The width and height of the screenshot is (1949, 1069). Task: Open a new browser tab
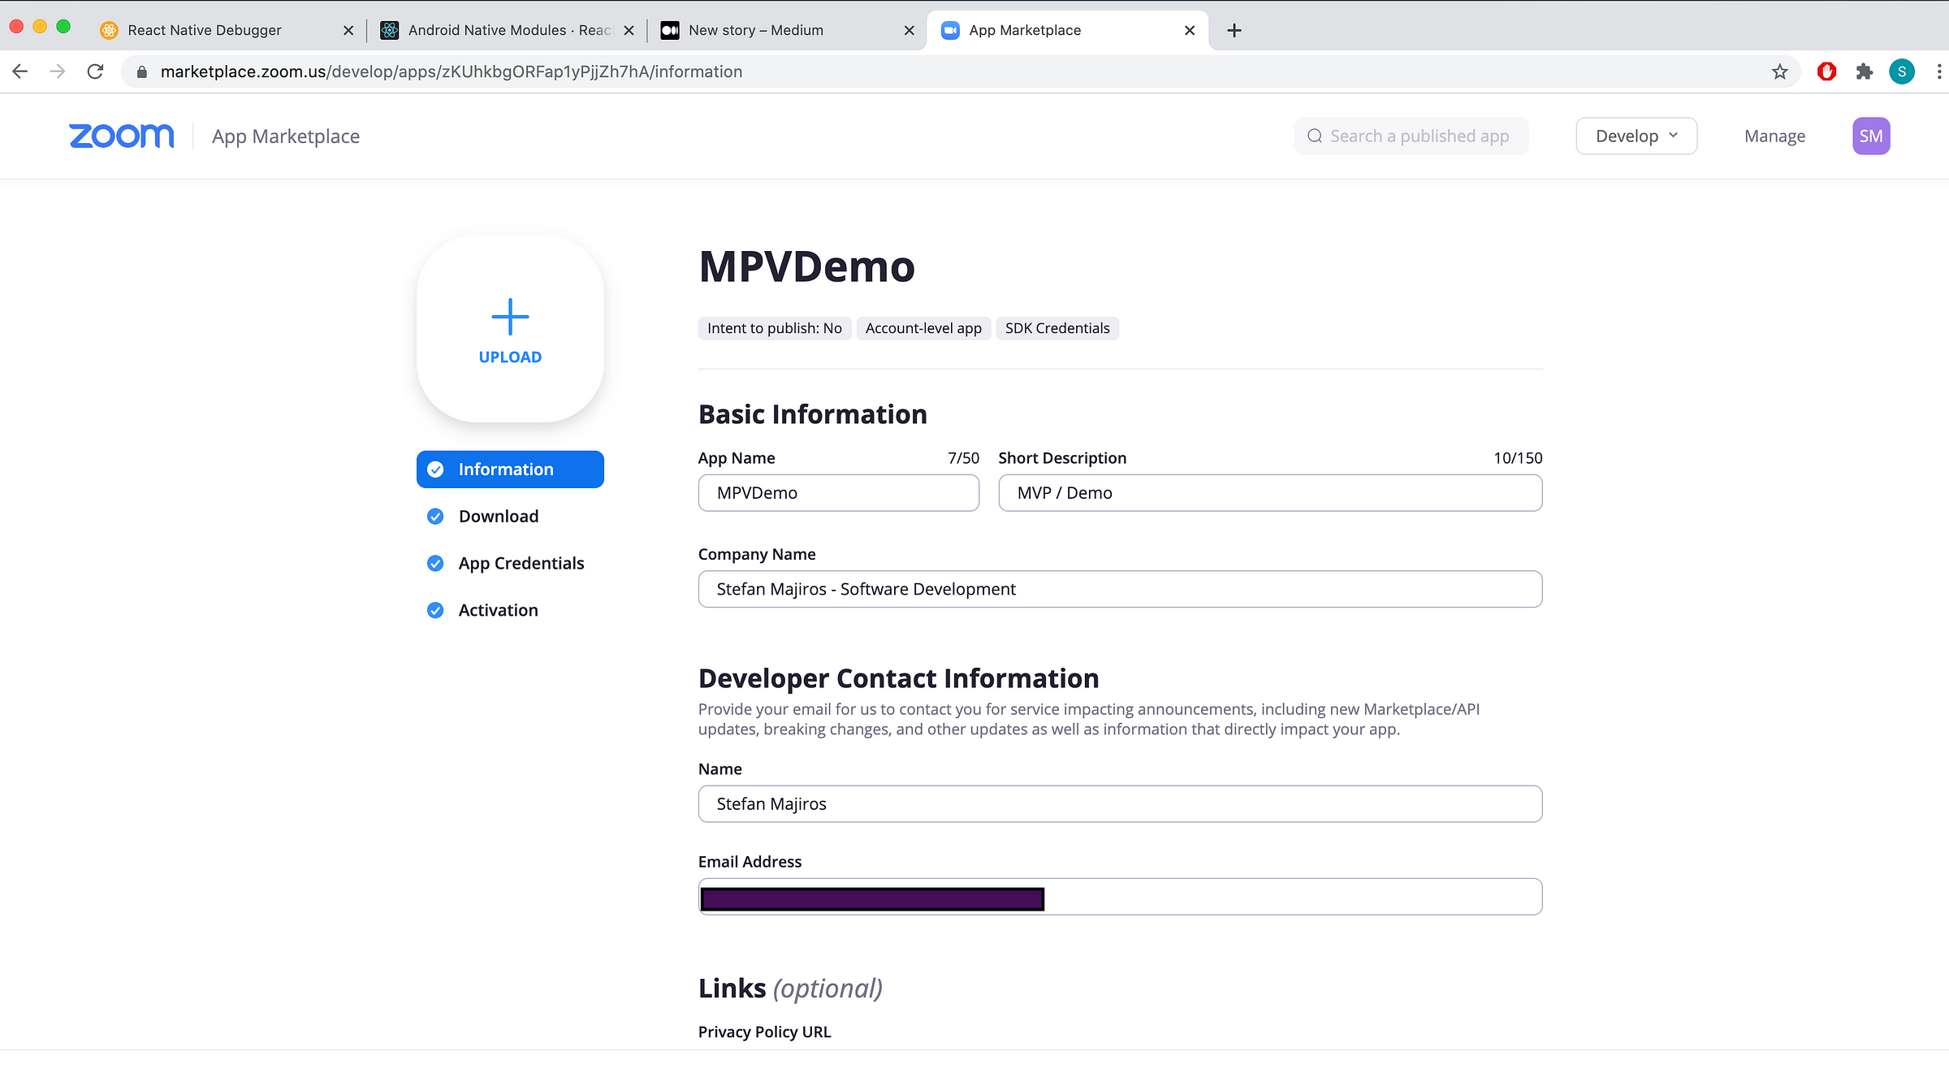1234,30
